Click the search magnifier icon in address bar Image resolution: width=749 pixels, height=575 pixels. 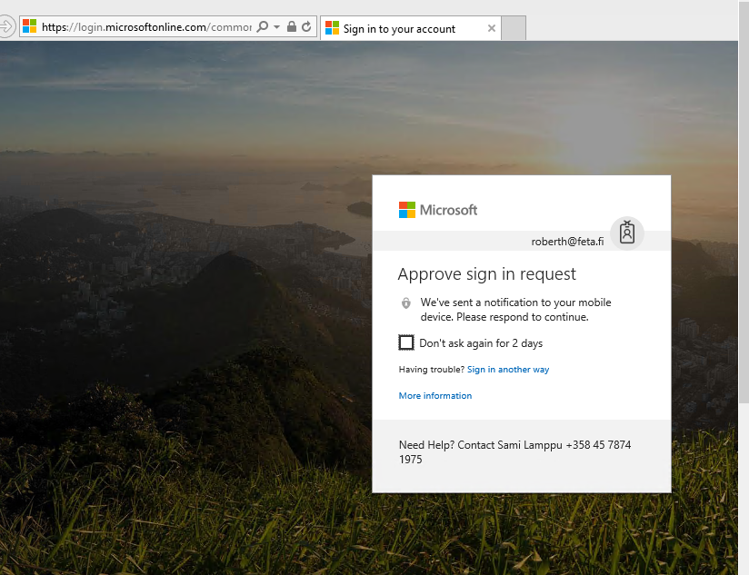coord(263,26)
